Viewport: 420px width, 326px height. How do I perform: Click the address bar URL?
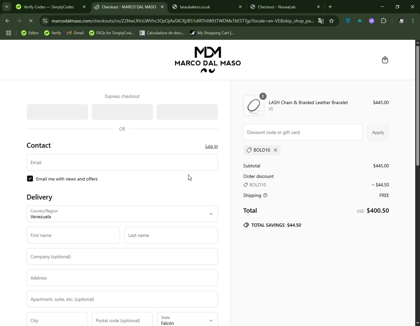[x=183, y=21]
